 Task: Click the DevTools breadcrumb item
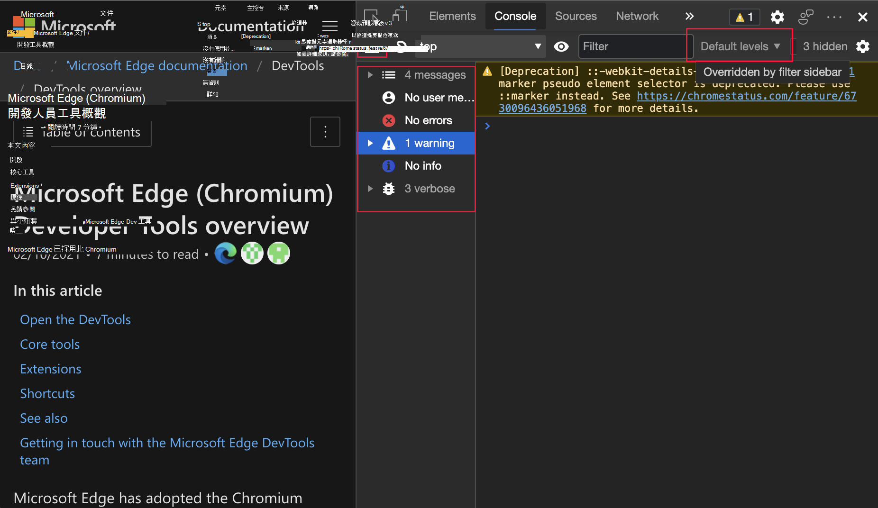point(298,66)
